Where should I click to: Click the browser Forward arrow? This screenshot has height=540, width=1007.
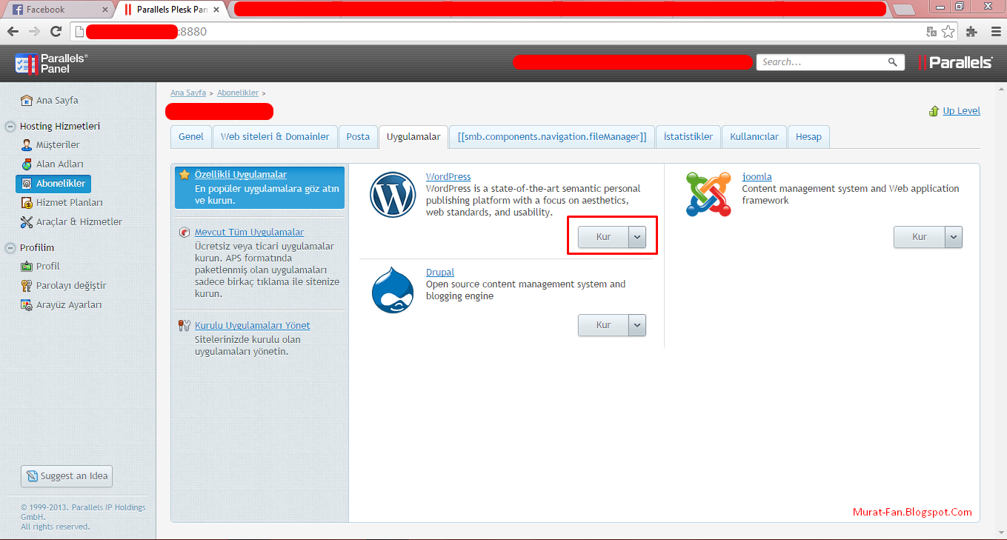coord(34,31)
